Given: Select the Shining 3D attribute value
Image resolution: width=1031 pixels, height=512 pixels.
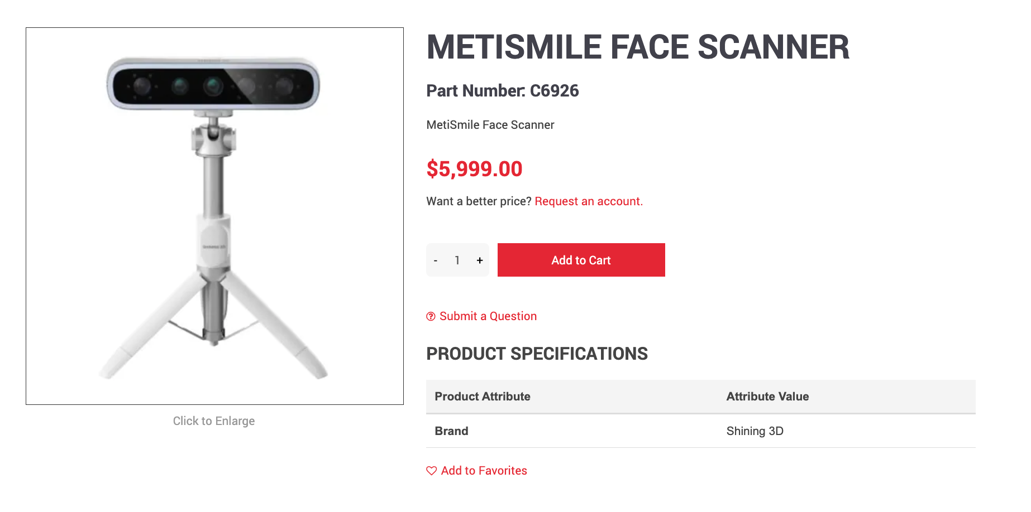Looking at the screenshot, I should pyautogui.click(x=755, y=431).
